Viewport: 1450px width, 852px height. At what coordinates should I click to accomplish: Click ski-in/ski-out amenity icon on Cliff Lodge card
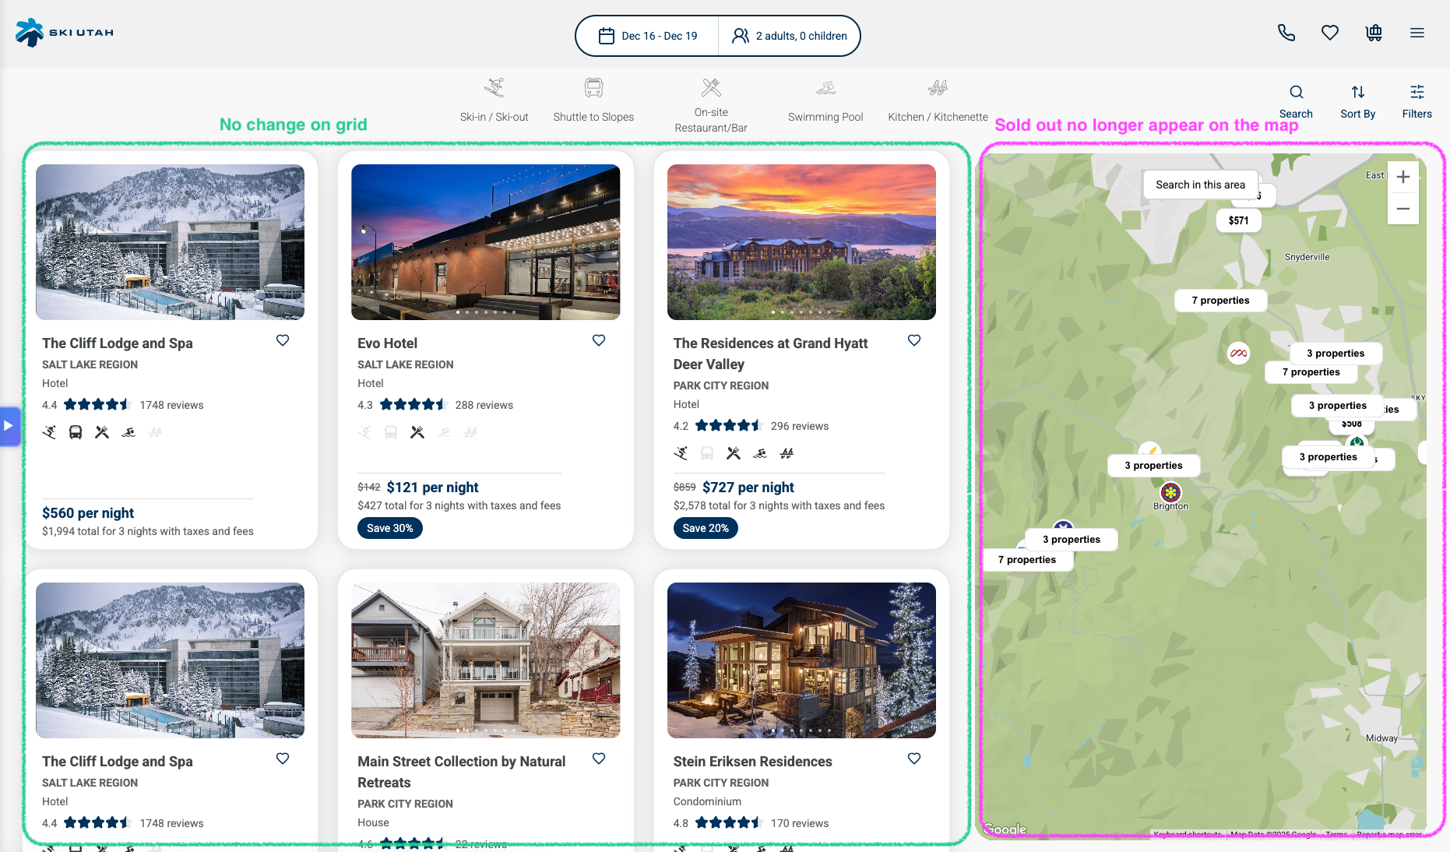coord(49,432)
